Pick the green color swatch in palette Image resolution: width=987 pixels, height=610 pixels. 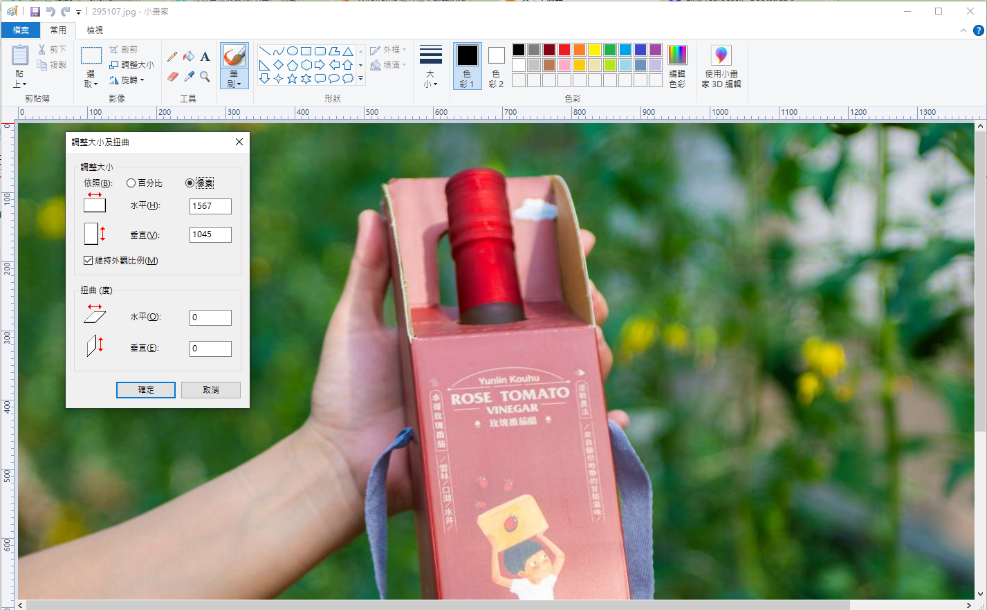(610, 50)
